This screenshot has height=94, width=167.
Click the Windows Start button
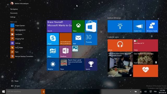[x=3, y=92]
